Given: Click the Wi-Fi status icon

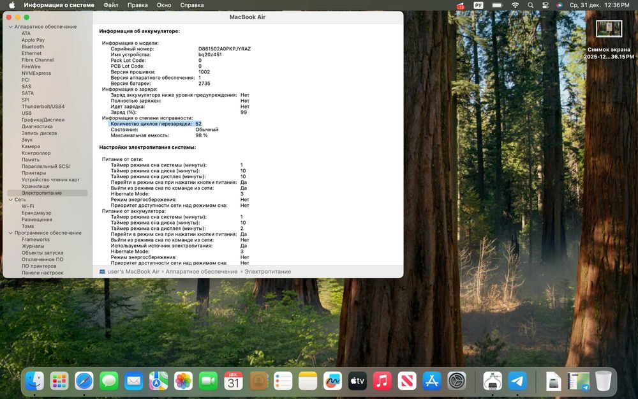Looking at the screenshot, I should coord(515,5).
